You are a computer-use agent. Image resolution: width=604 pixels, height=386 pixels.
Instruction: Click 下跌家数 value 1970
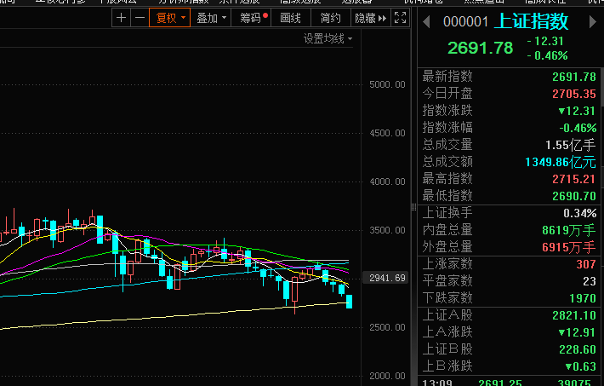click(x=583, y=298)
